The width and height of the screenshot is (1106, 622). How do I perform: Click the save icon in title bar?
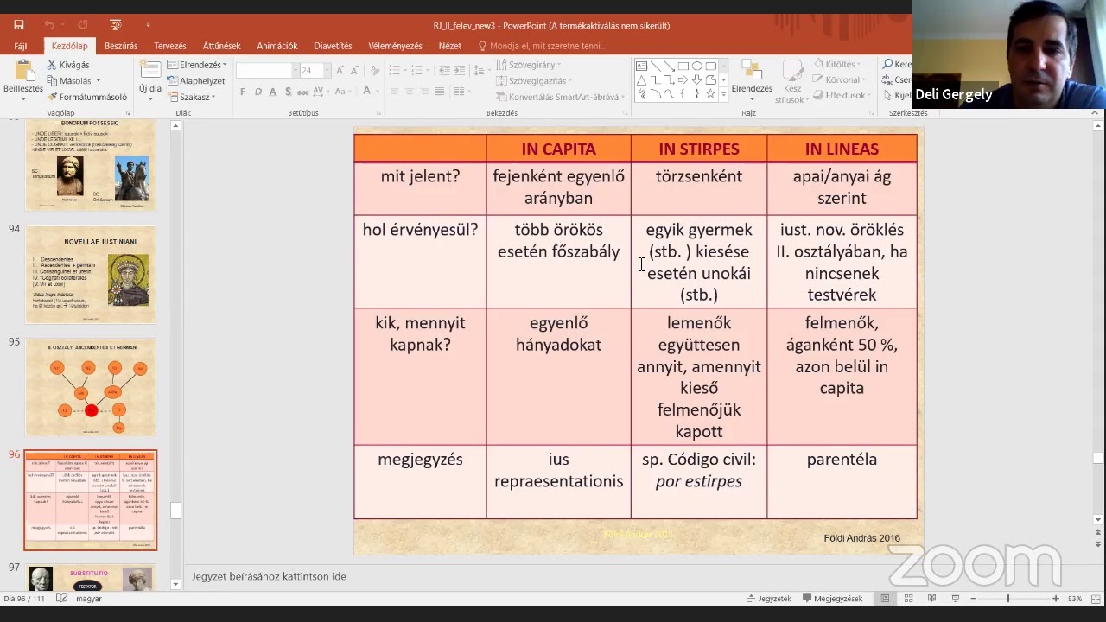(19, 25)
